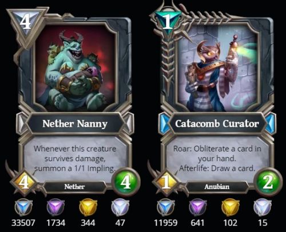Click Catacomb Curator's yellow attack diamond
Screen dimensions: 286x232
(x=166, y=183)
